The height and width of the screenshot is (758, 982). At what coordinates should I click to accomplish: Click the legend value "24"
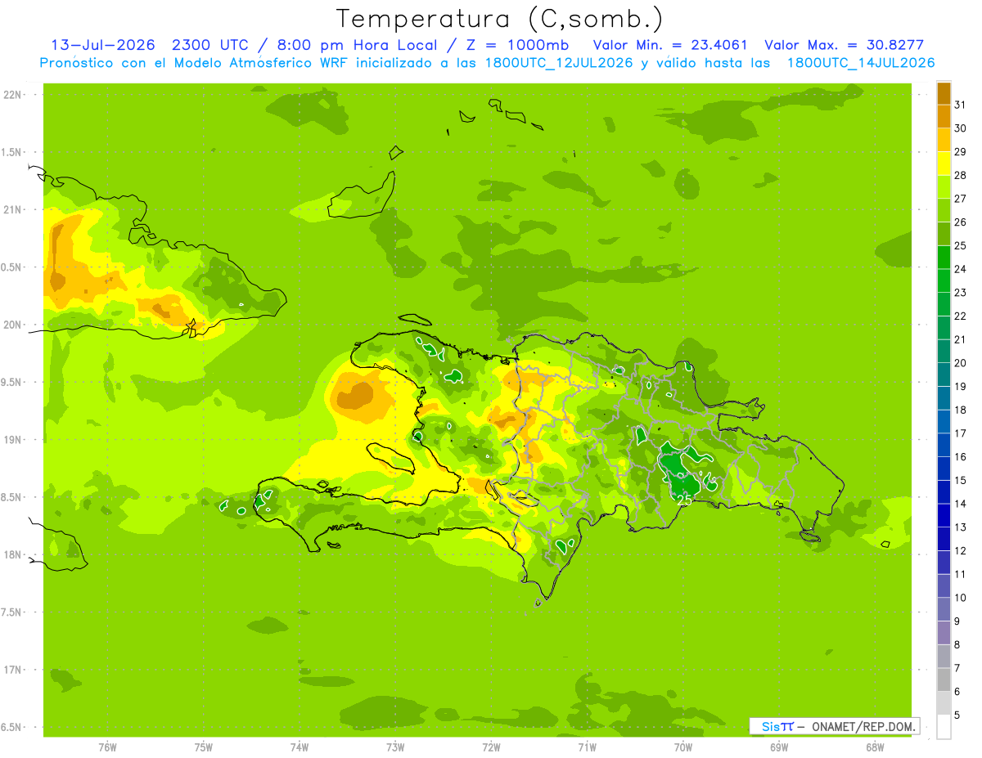click(961, 269)
